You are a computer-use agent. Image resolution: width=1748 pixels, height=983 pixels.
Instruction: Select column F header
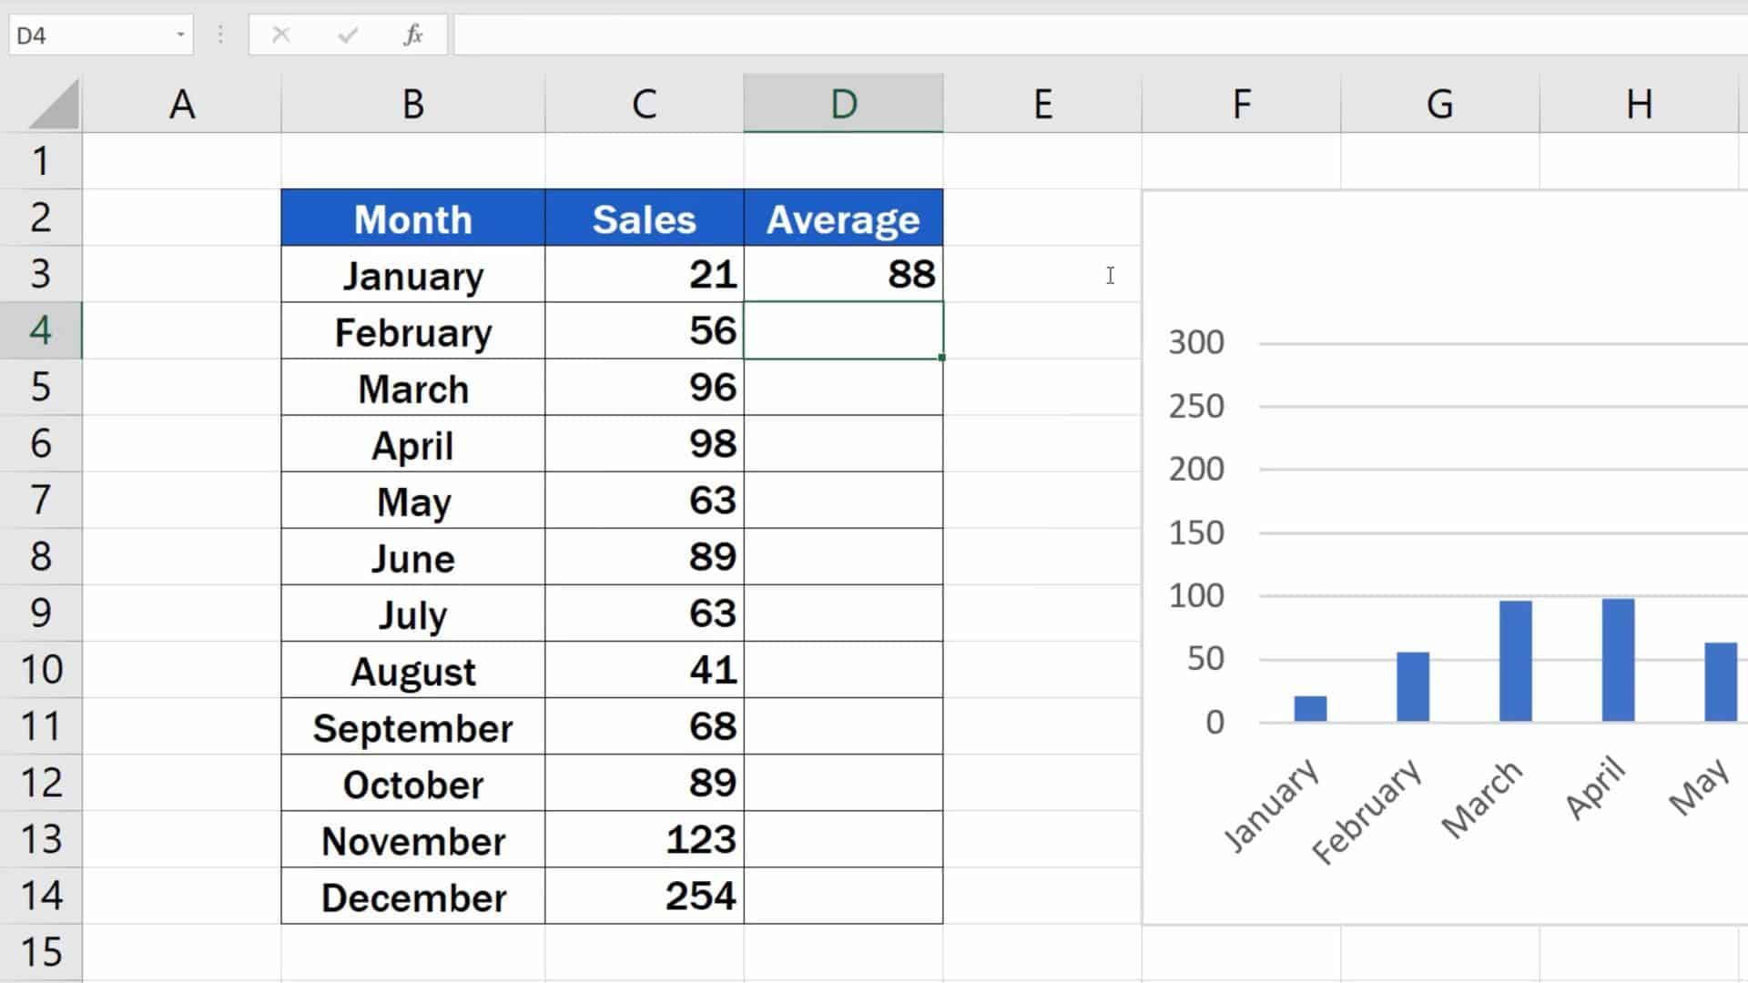(1240, 103)
